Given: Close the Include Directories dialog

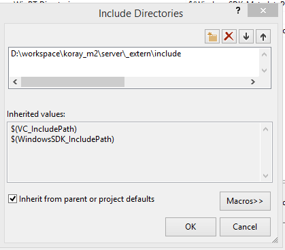Looking at the screenshot, I should (263, 10).
